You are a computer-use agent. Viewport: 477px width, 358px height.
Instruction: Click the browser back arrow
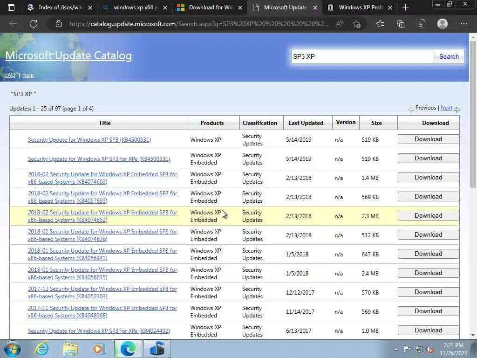coord(13,24)
